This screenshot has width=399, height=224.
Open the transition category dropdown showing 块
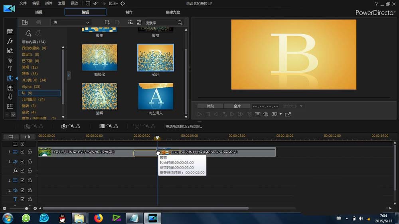[x=71, y=22]
